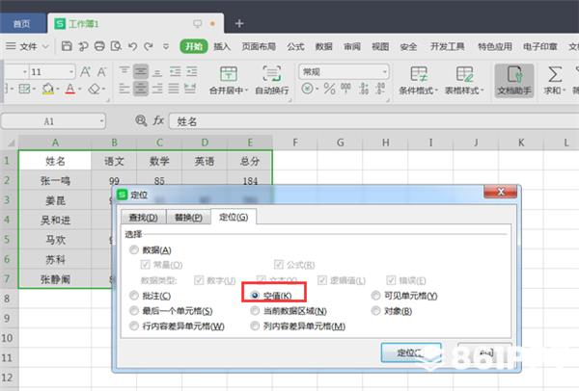Open Table Style (表格样式) icon
The width and height of the screenshot is (579, 391).
coord(464,74)
